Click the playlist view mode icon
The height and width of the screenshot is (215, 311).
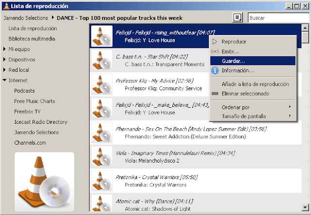[x=238, y=17]
